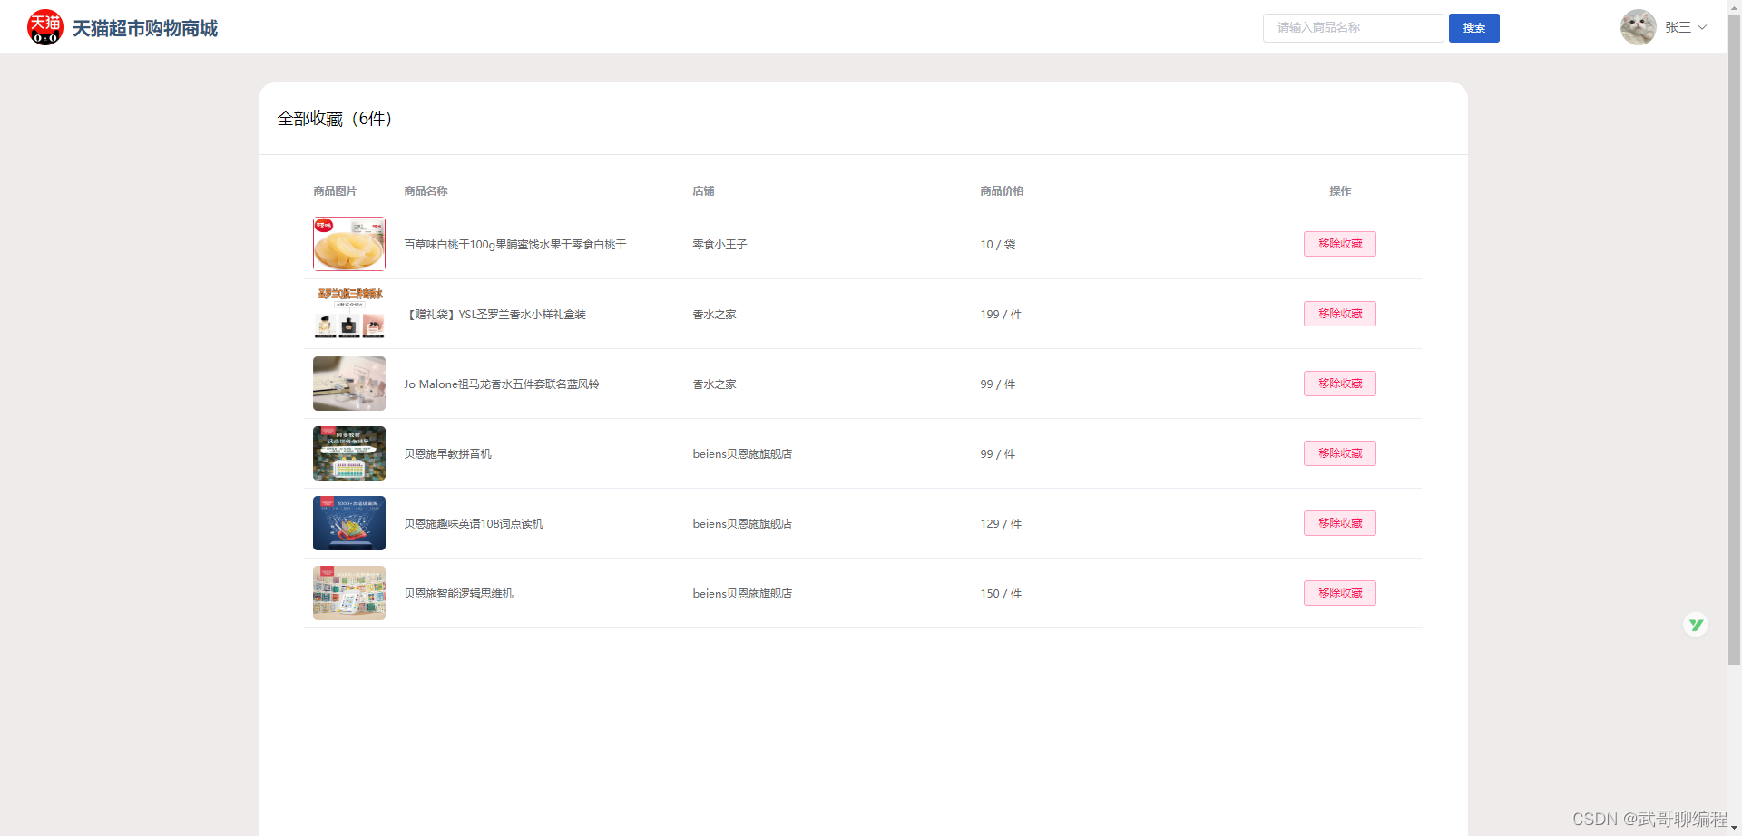Image resolution: width=1742 pixels, height=836 pixels.
Task: Click the 祖马龙香水 product thumbnail
Action: point(348,383)
